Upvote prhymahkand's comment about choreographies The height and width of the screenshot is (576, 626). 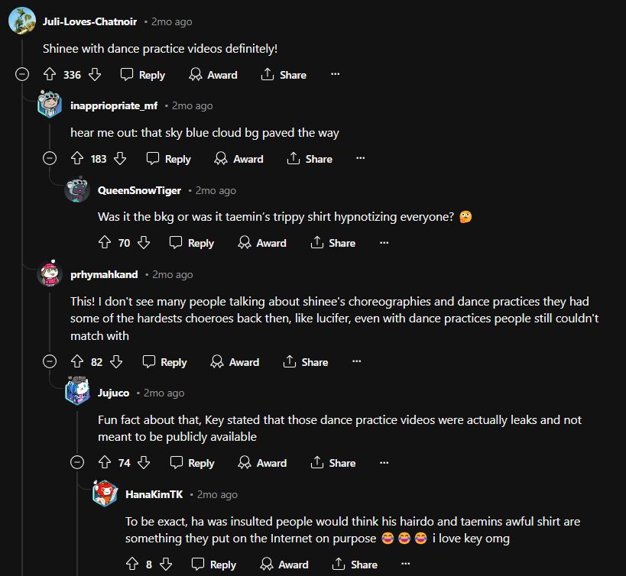(x=76, y=362)
